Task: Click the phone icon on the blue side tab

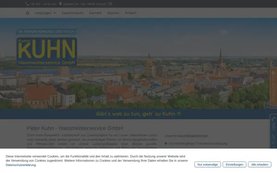Action: 273,119
